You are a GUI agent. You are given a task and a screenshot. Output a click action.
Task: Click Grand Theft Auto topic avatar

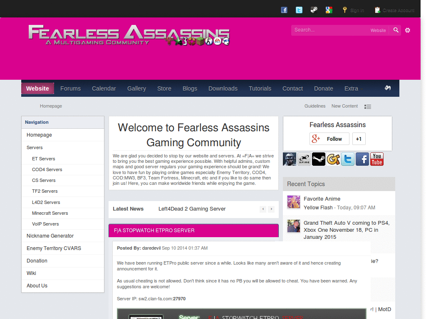pos(294,226)
